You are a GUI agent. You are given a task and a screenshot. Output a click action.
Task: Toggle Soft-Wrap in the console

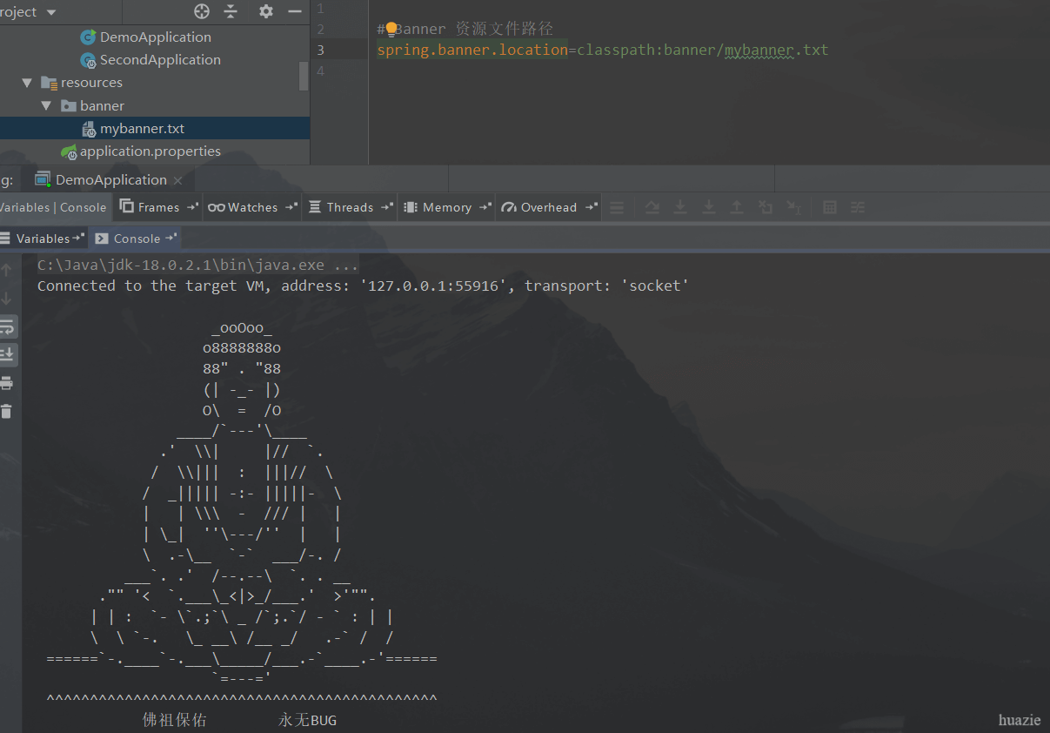pos(7,327)
